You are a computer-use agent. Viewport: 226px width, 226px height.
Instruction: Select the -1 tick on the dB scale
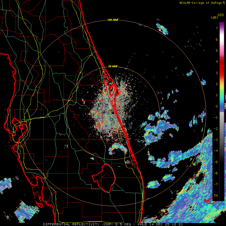[x=216, y=118]
